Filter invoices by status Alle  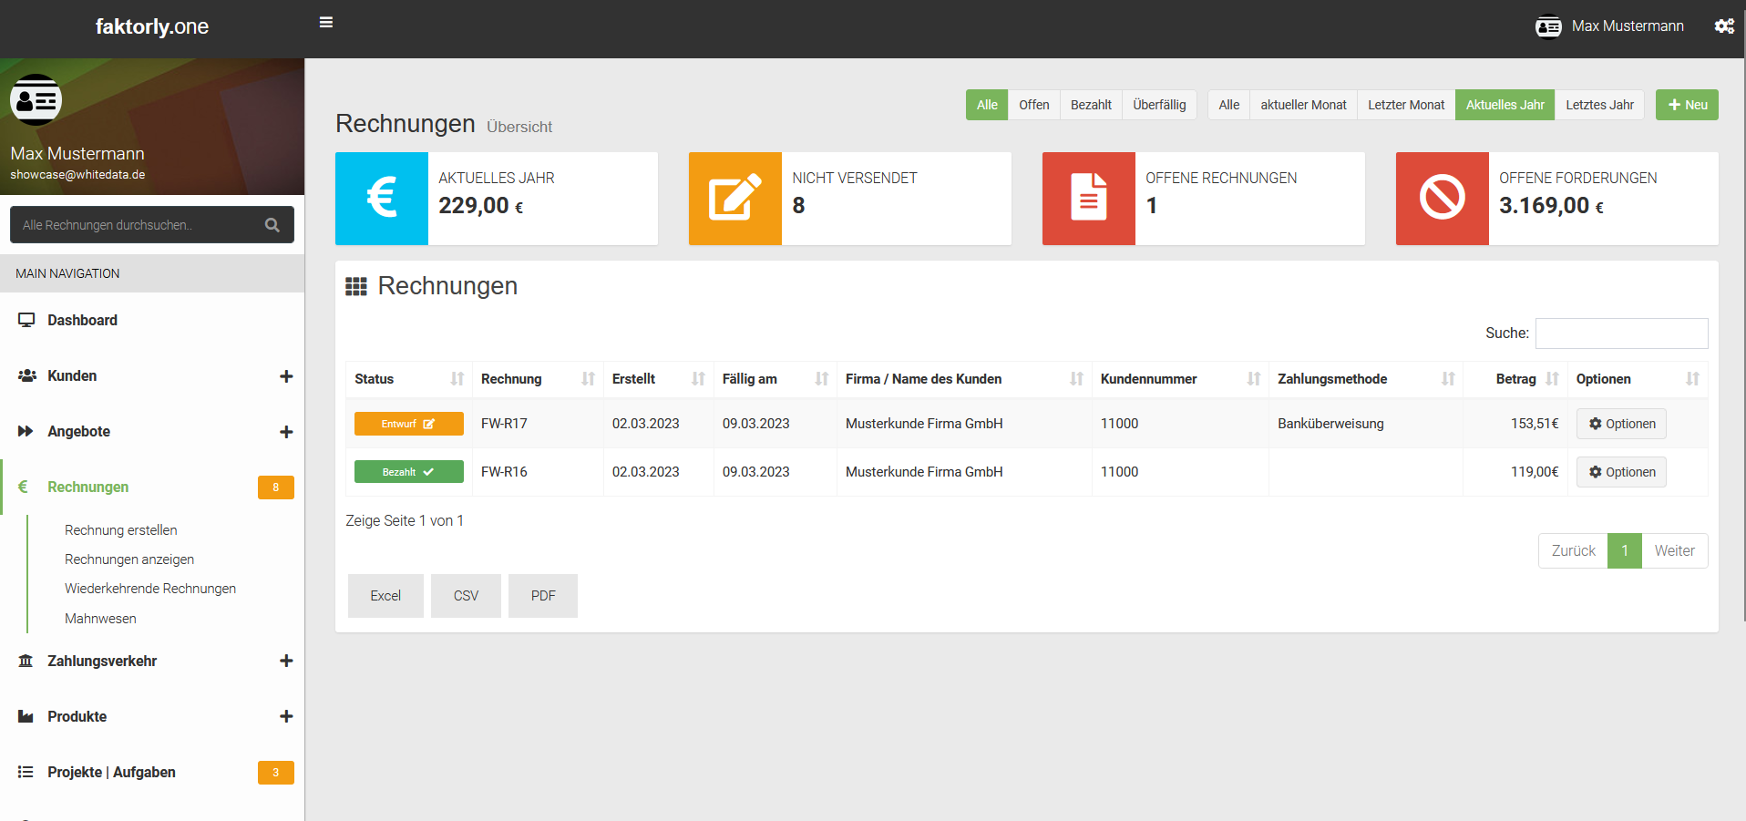click(987, 105)
